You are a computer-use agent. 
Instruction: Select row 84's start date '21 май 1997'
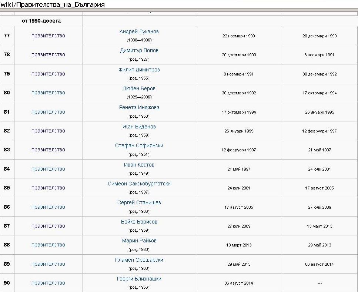[239, 170]
